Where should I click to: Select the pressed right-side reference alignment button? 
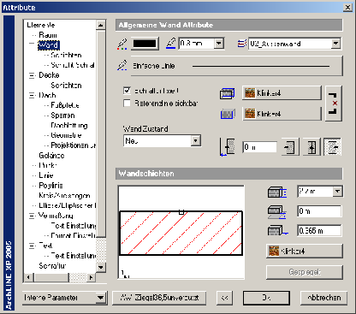333,147
